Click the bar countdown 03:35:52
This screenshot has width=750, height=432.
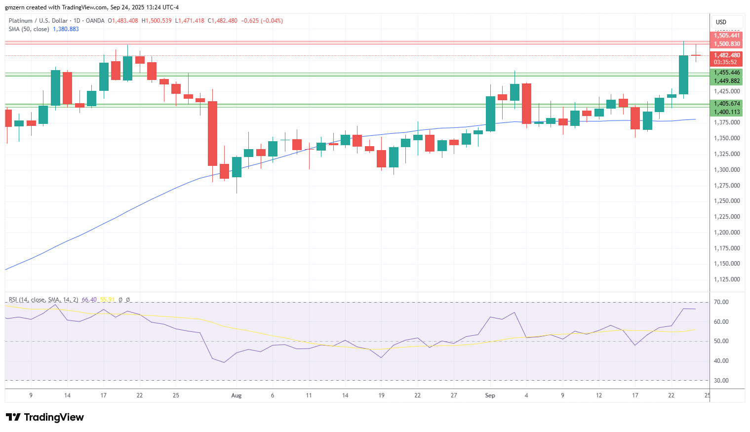click(725, 62)
